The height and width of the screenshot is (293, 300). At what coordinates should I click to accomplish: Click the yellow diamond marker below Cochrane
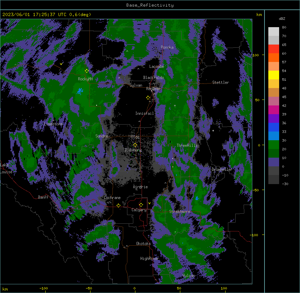(x=118, y=205)
